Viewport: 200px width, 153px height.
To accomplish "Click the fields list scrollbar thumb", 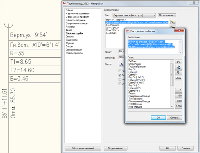I will pos(172,75).
